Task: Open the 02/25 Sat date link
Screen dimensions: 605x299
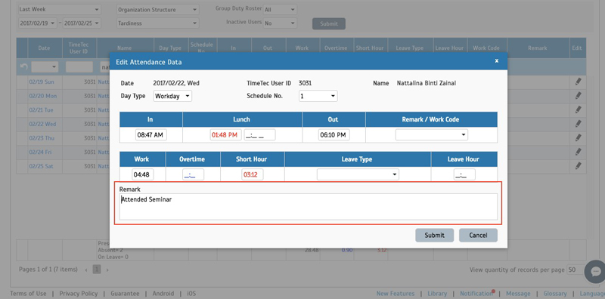Action: [42, 166]
